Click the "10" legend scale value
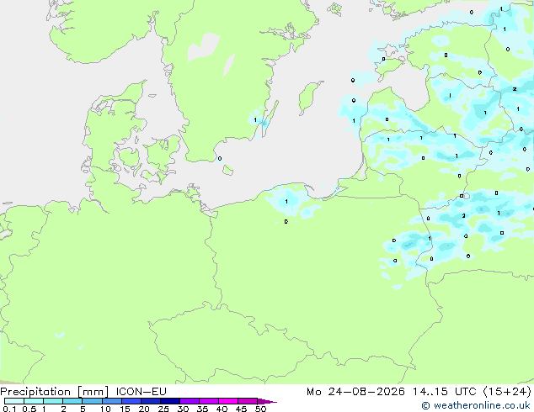 [x=105, y=409]
